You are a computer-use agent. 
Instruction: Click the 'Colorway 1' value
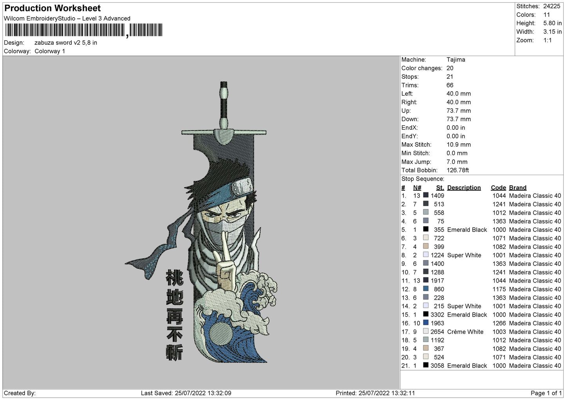(50, 51)
